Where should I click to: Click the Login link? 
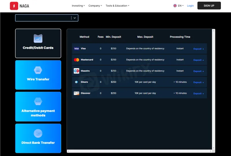tap(190, 5)
